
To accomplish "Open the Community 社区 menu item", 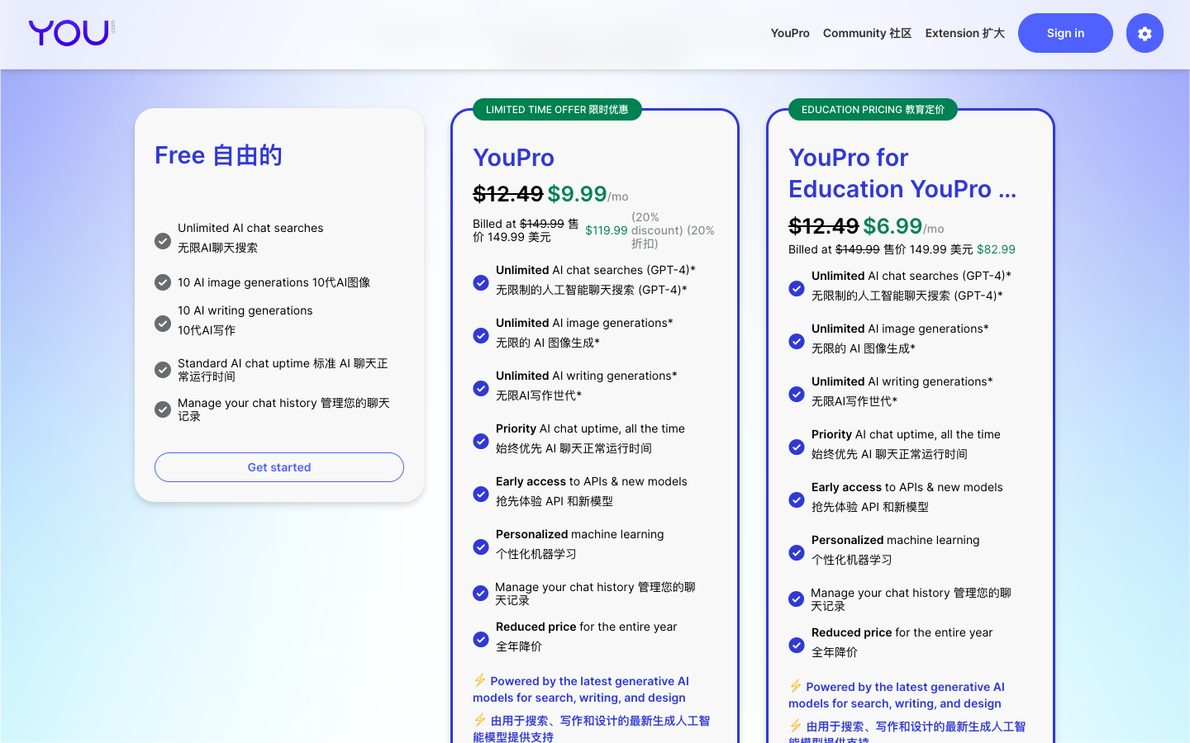I will [x=867, y=33].
